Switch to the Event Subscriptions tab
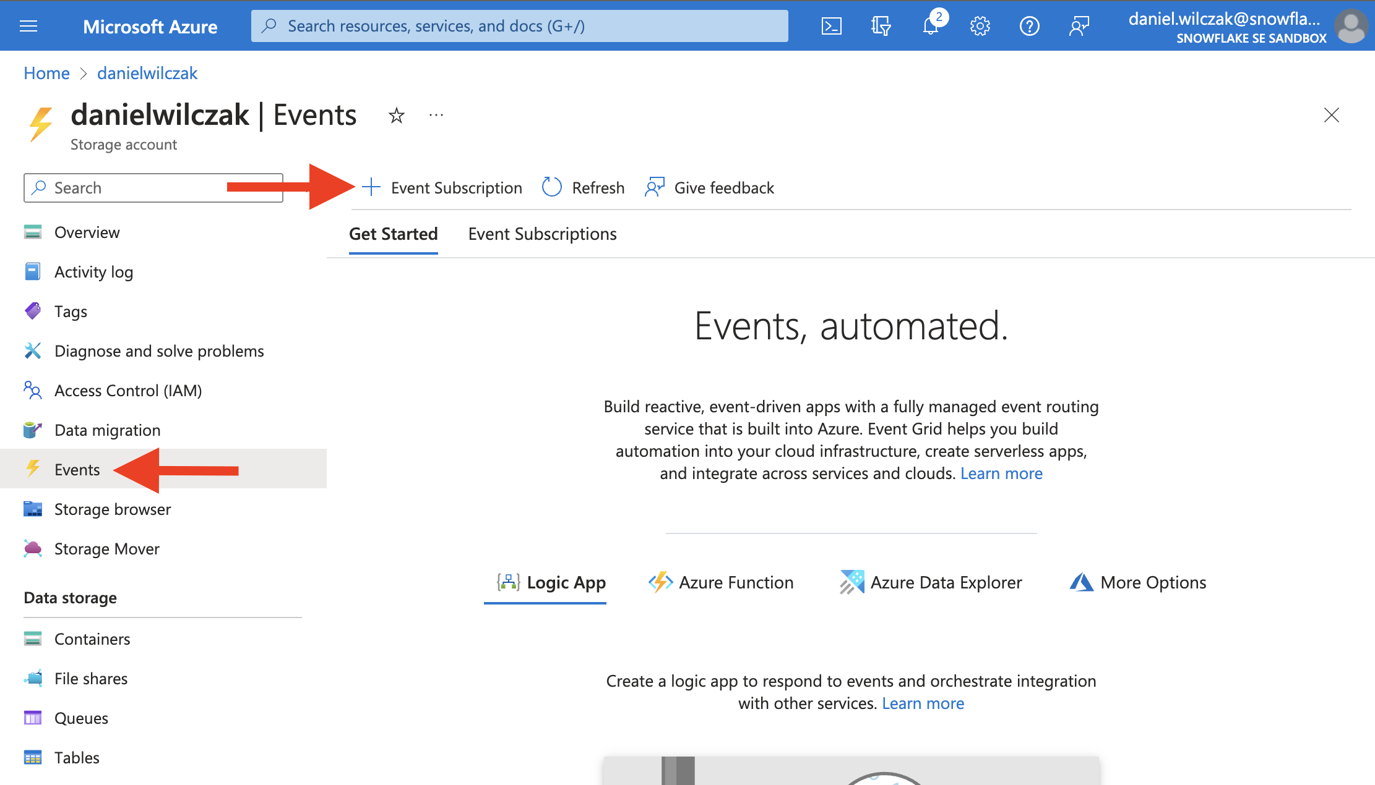This screenshot has height=785, width=1375. point(543,234)
